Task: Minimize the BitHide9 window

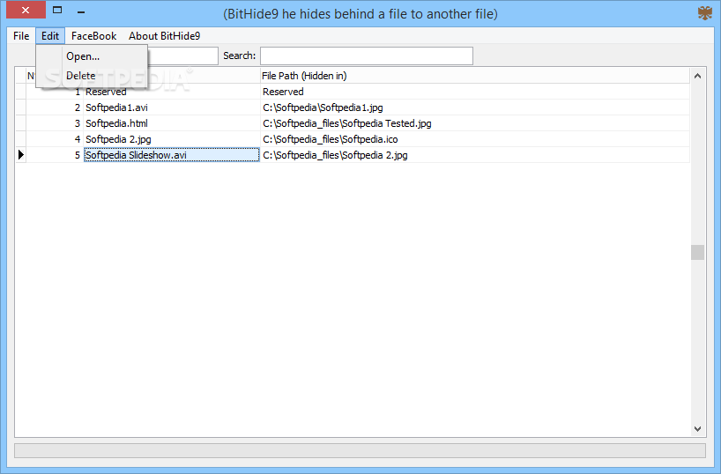Action: 81,11
